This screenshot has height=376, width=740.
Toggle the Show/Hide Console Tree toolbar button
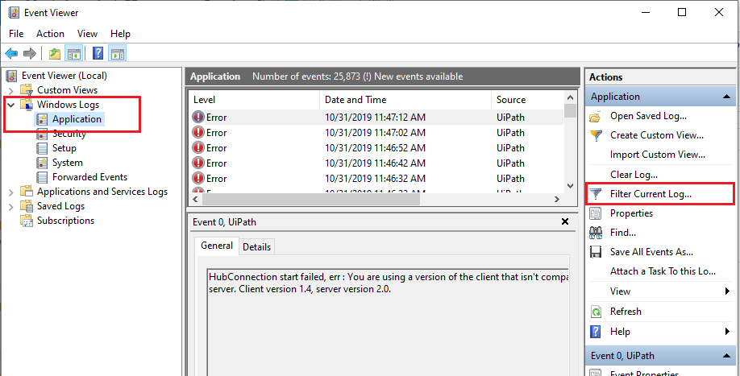[x=74, y=54]
